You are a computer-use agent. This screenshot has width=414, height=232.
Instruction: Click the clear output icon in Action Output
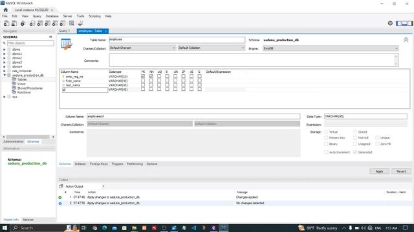pyautogui.click(x=61, y=186)
